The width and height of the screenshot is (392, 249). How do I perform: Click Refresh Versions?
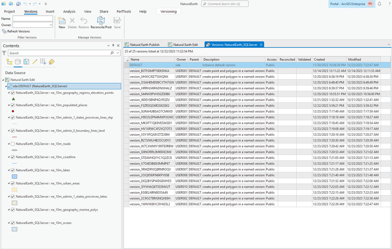coord(18,31)
